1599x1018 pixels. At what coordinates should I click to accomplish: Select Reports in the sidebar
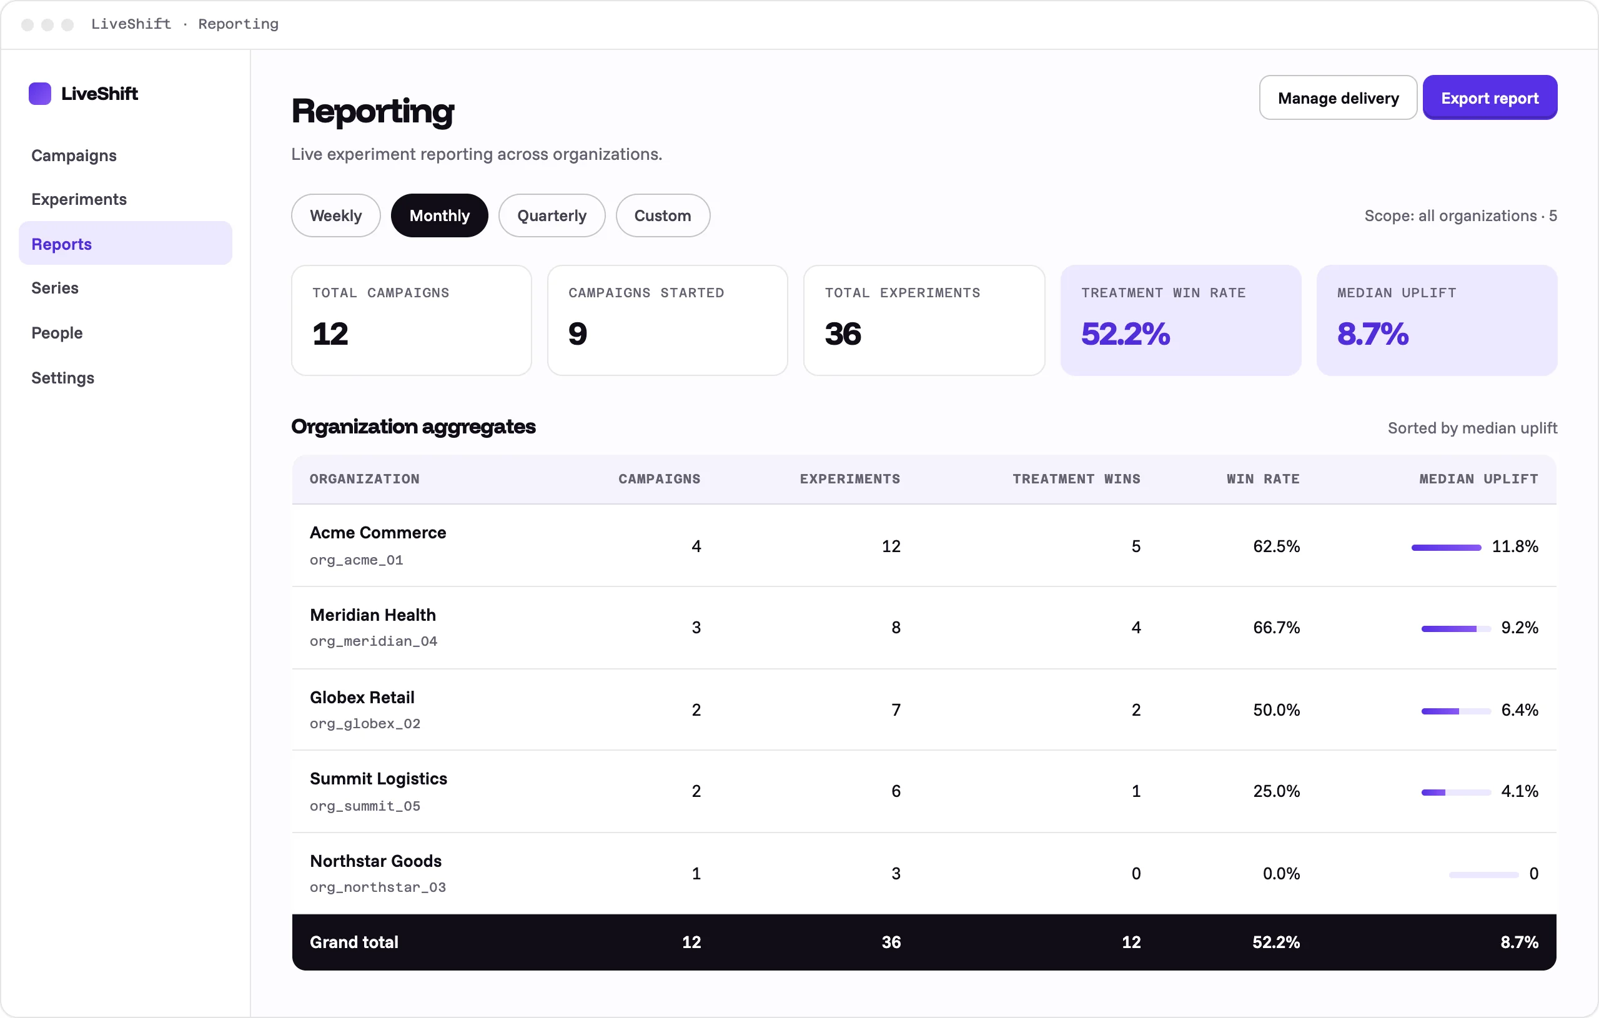[126, 244]
